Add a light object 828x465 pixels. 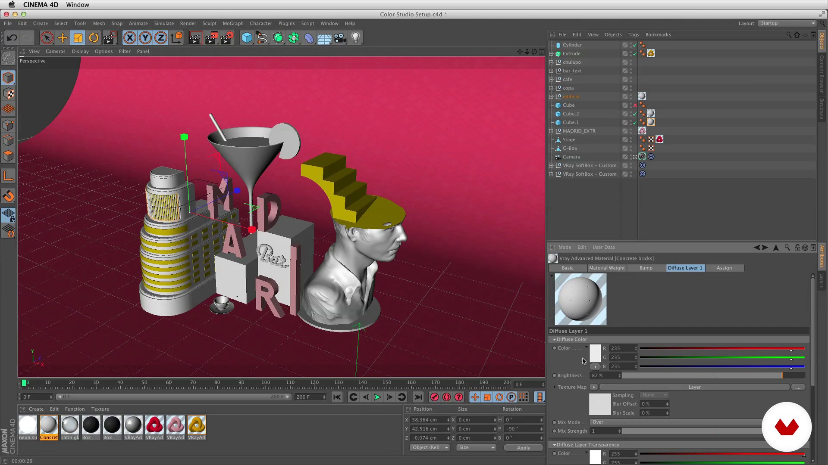[356, 38]
